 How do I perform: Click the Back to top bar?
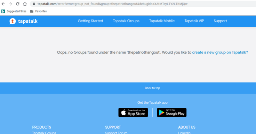[x=128, y=88]
